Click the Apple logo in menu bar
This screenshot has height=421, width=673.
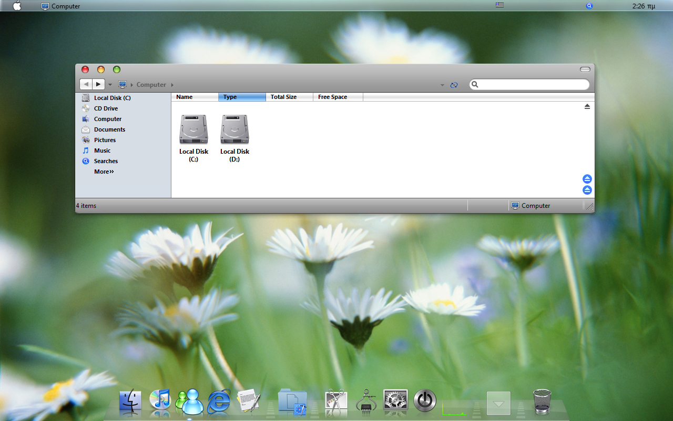tap(17, 6)
